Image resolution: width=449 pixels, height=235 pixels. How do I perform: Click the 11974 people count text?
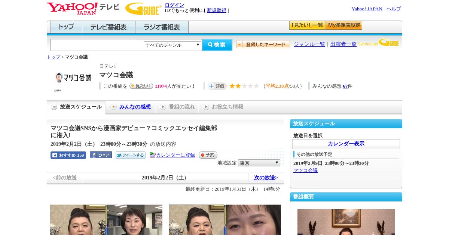[x=161, y=86]
